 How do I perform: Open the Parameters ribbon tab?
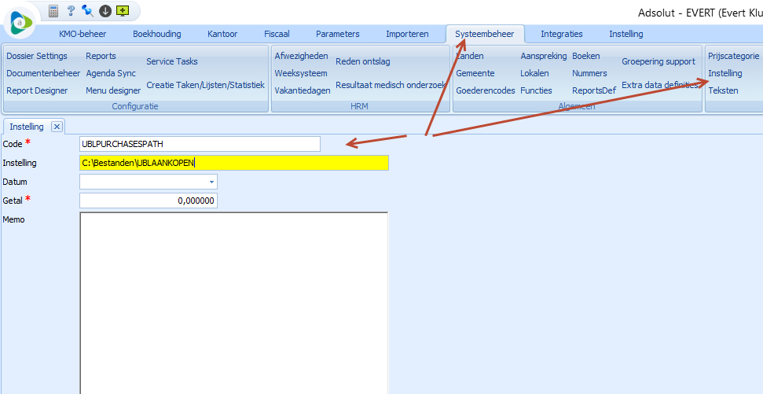coord(337,34)
